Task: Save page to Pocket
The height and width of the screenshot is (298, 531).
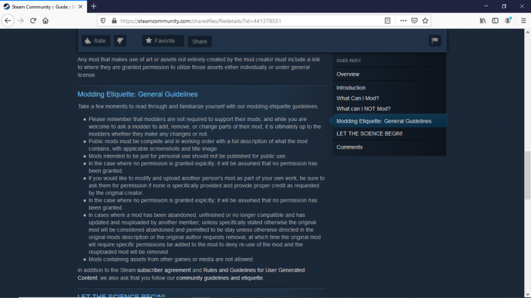Action: coord(414,21)
